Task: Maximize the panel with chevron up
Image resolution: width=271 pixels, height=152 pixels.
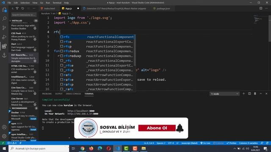Action: tap(261, 94)
